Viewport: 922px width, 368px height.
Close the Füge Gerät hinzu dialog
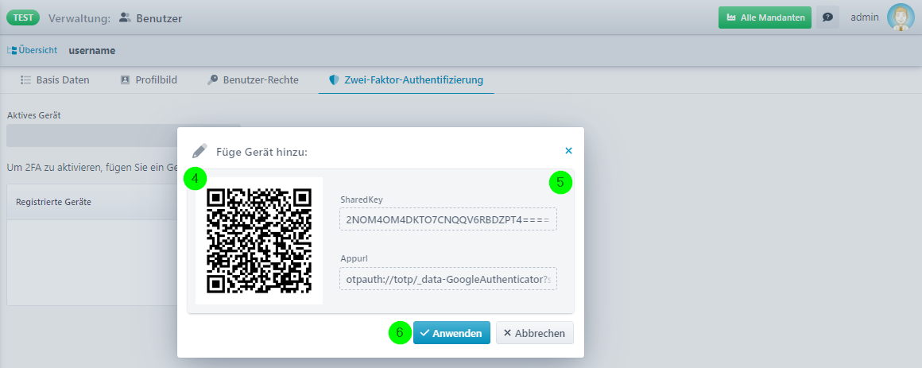coord(568,151)
